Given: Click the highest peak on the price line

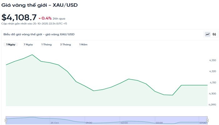Looking at the screenshot, I should [x=32, y=55].
